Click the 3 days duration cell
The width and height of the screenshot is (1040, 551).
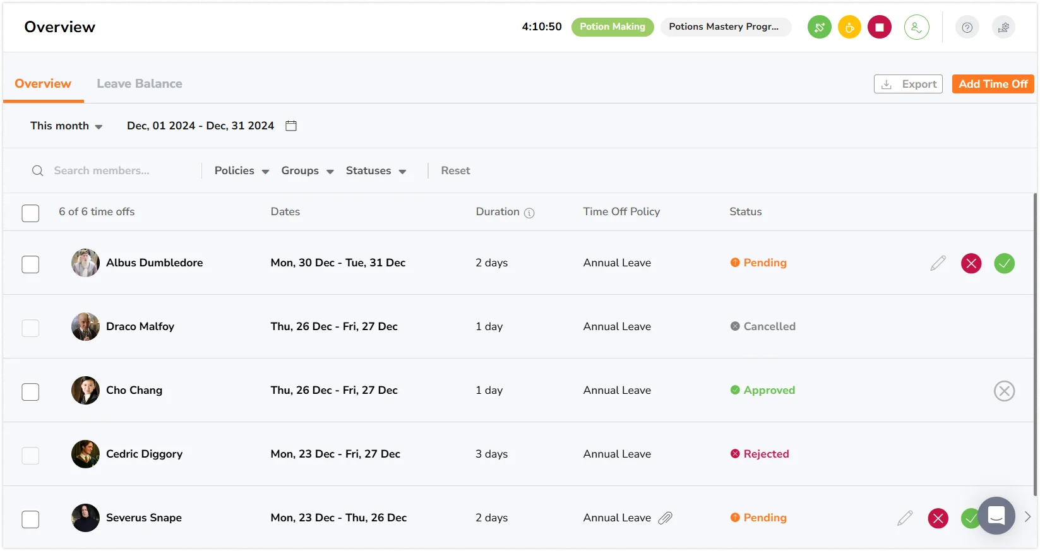pos(491,454)
